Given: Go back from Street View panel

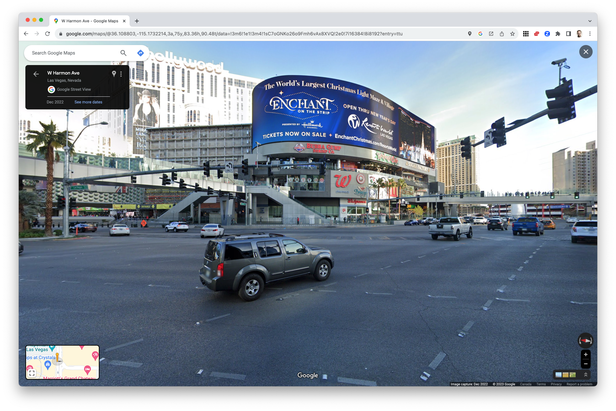Looking at the screenshot, I should [x=36, y=74].
